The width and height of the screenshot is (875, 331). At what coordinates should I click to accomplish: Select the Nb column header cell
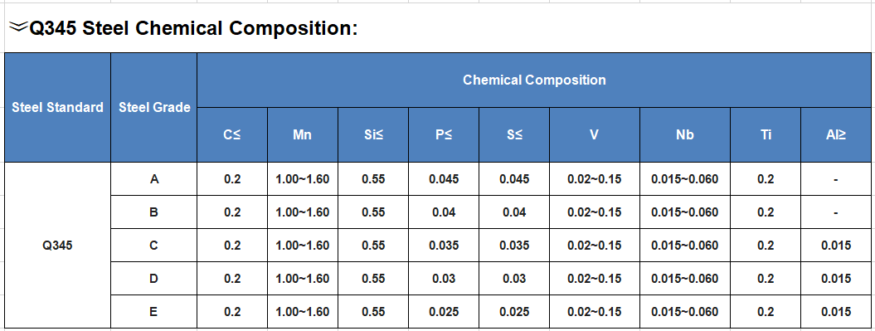click(685, 134)
